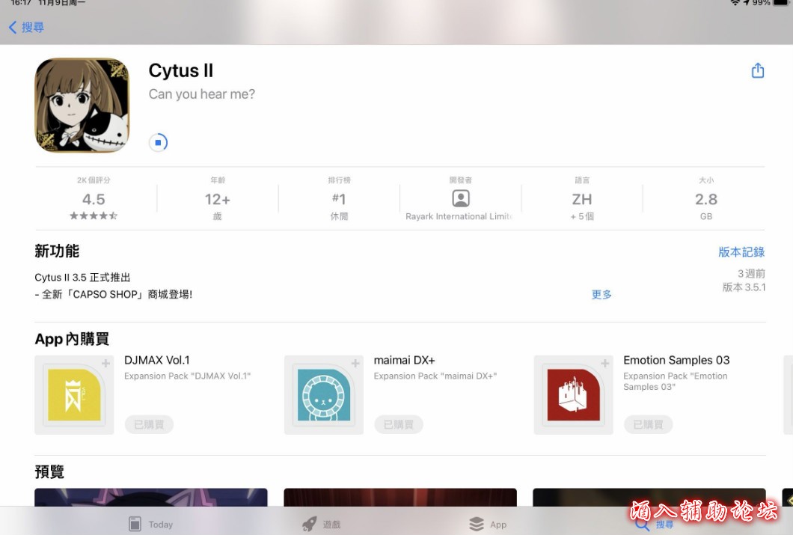Expand release notes with 更多
The width and height of the screenshot is (793, 535).
(x=601, y=294)
